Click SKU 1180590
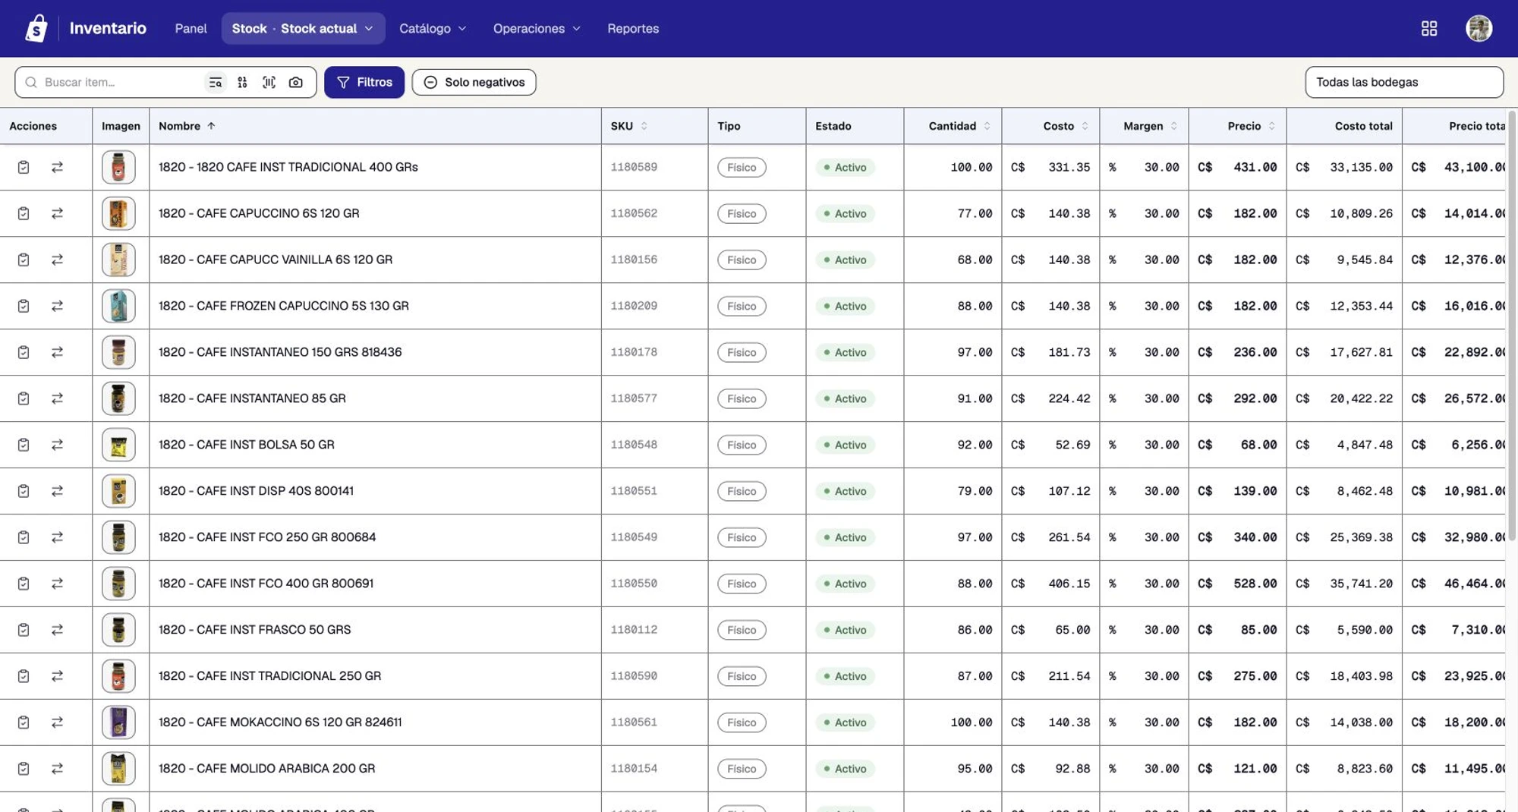Image resolution: width=1518 pixels, height=812 pixels. [634, 676]
